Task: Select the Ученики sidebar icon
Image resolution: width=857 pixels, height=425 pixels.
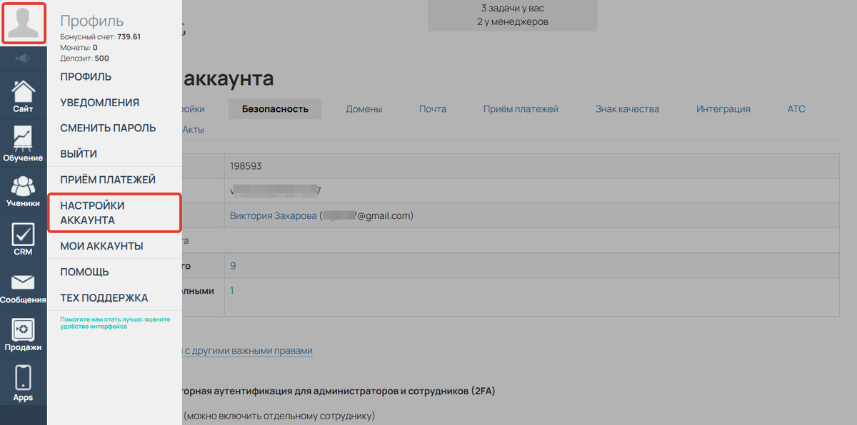Action: pos(23,189)
